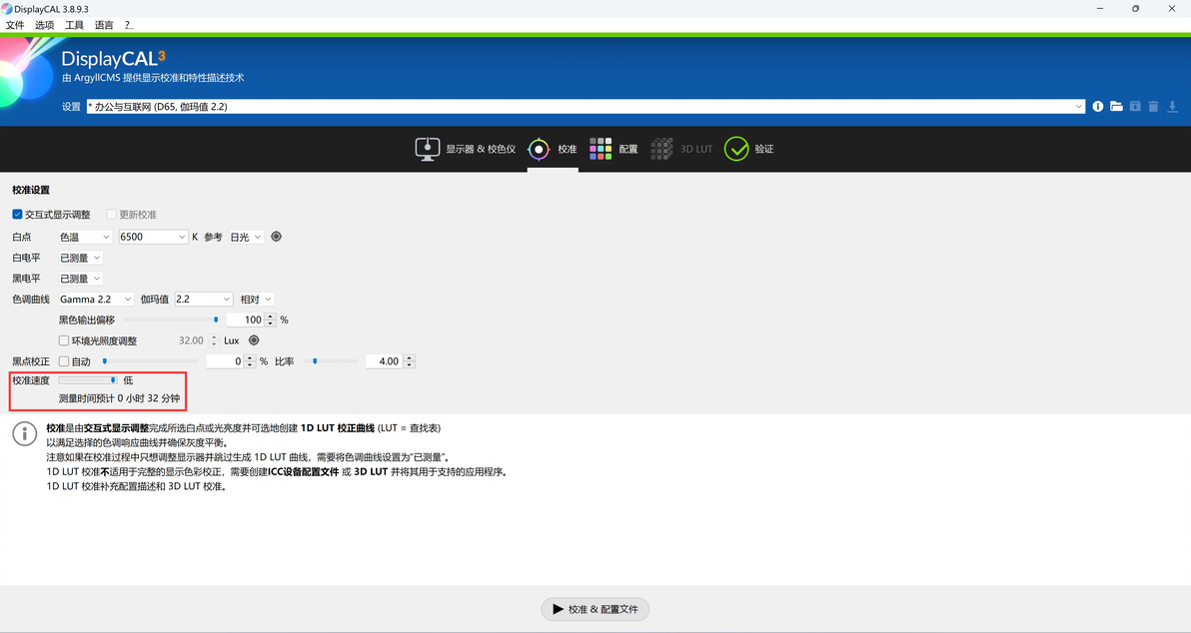1191x633 pixels.
Task: Click the install profile download arrow icon
Action: (1172, 106)
